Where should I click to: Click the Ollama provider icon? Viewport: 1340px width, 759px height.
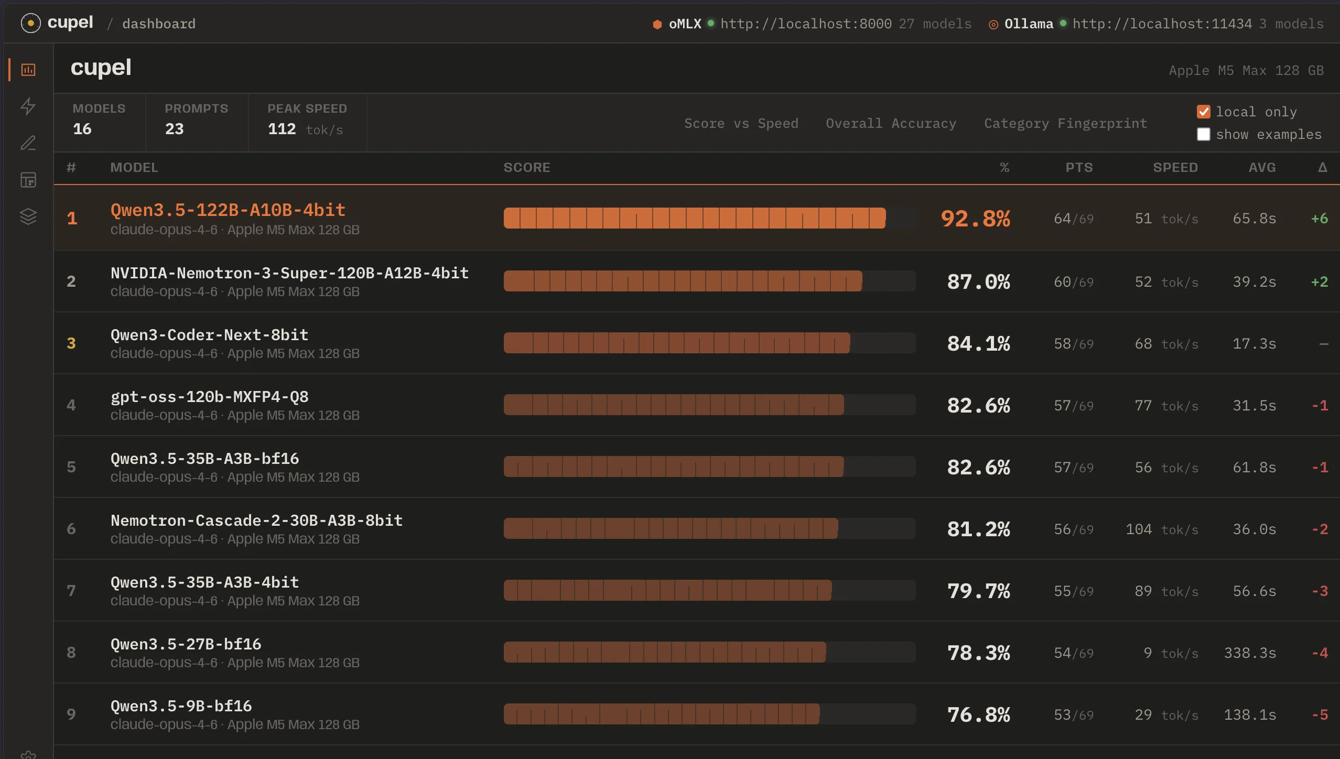pyautogui.click(x=993, y=24)
